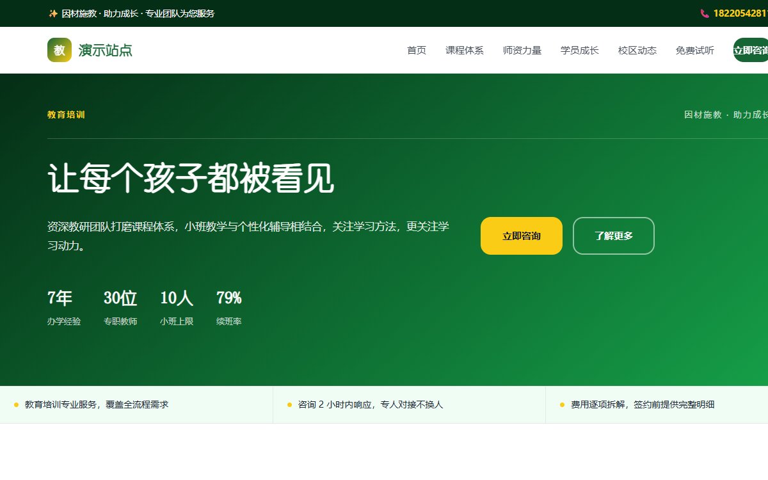Viewport: 768px width, 480px height.
Task: Click the hero right-side 因材施教 · 助力成长 text
Action: click(x=726, y=115)
